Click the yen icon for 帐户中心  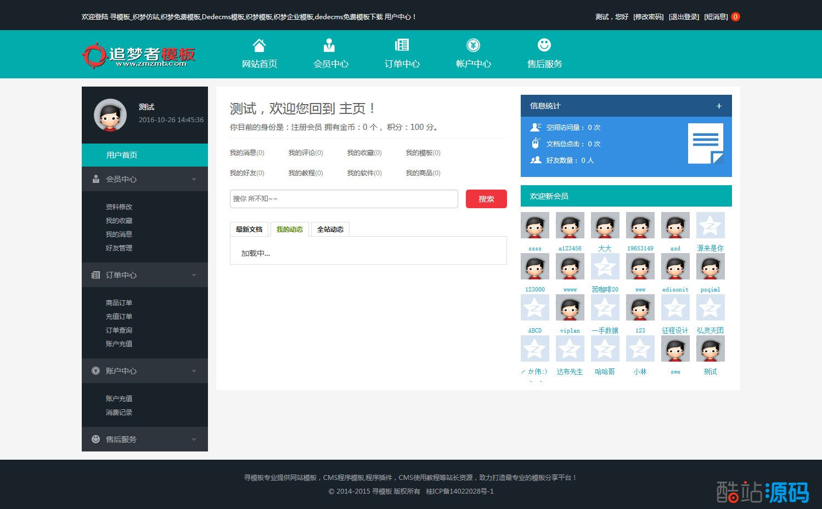click(473, 45)
